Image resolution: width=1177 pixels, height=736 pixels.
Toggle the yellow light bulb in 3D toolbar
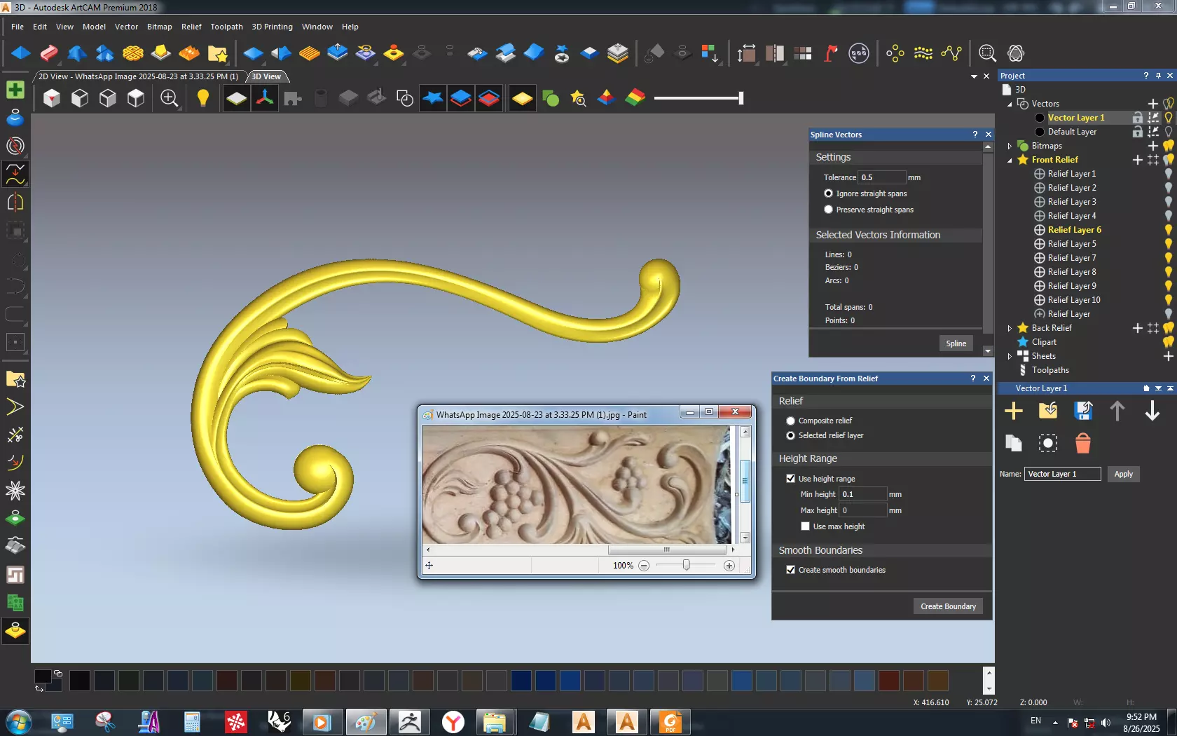click(x=202, y=98)
